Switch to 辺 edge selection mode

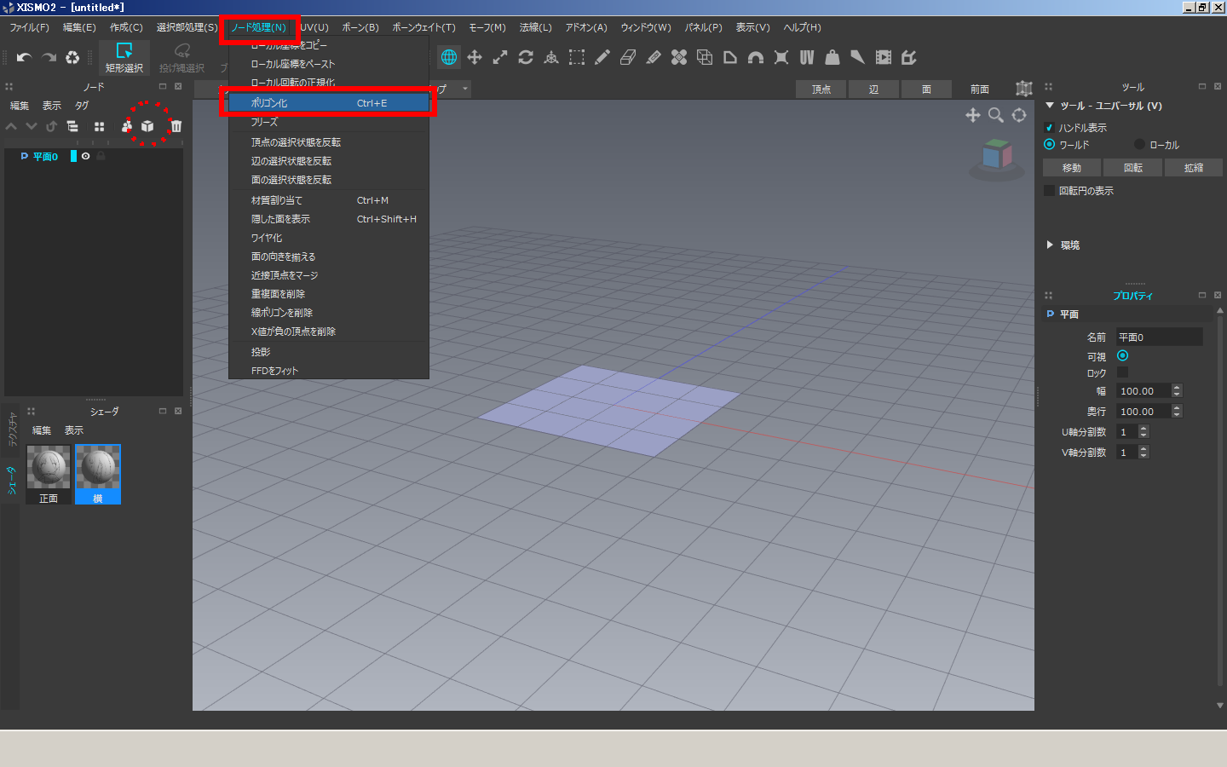pyautogui.click(x=873, y=89)
